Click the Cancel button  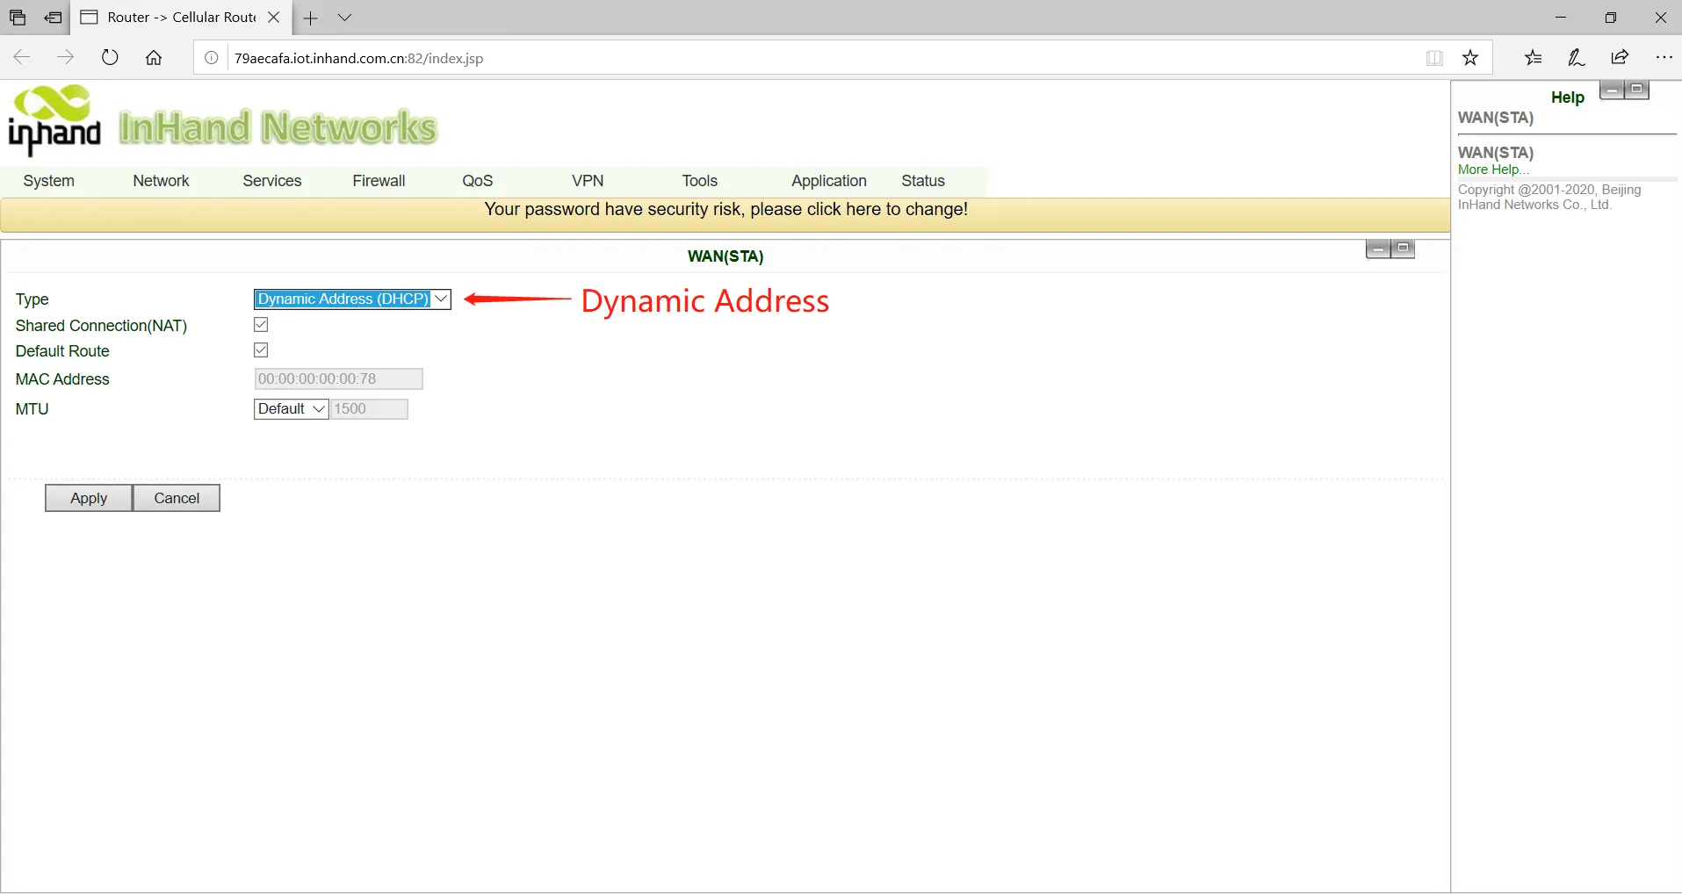[x=177, y=498]
